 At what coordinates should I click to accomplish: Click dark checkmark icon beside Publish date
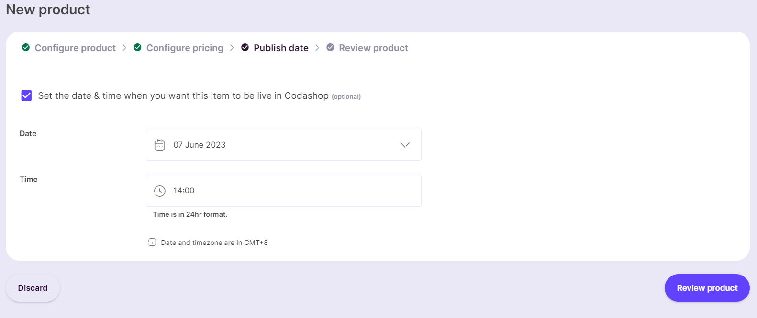(x=245, y=47)
